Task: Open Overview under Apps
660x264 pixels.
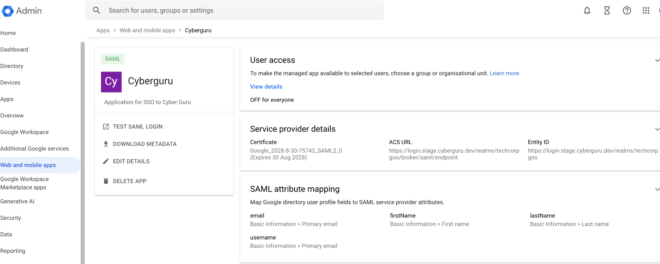Action: 12,115
